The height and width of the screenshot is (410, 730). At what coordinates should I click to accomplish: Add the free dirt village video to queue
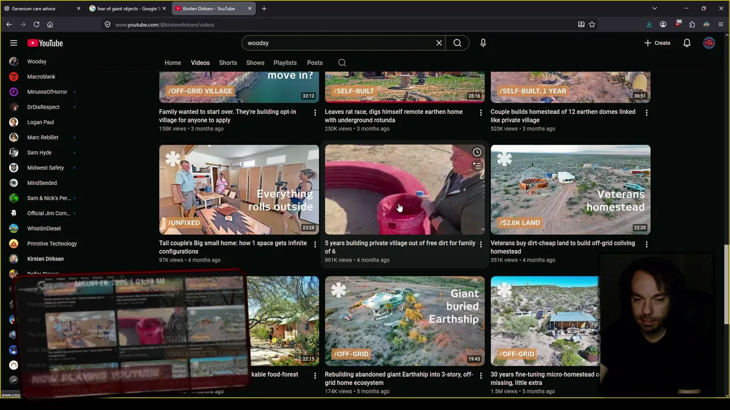[477, 166]
